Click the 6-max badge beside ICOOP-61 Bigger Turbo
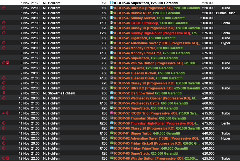The height and width of the screenshot is (161, 240). pyautogui.click(x=112, y=133)
